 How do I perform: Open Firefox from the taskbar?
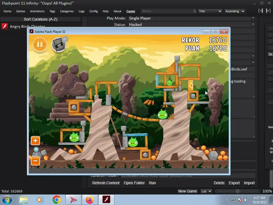tap(90, 200)
